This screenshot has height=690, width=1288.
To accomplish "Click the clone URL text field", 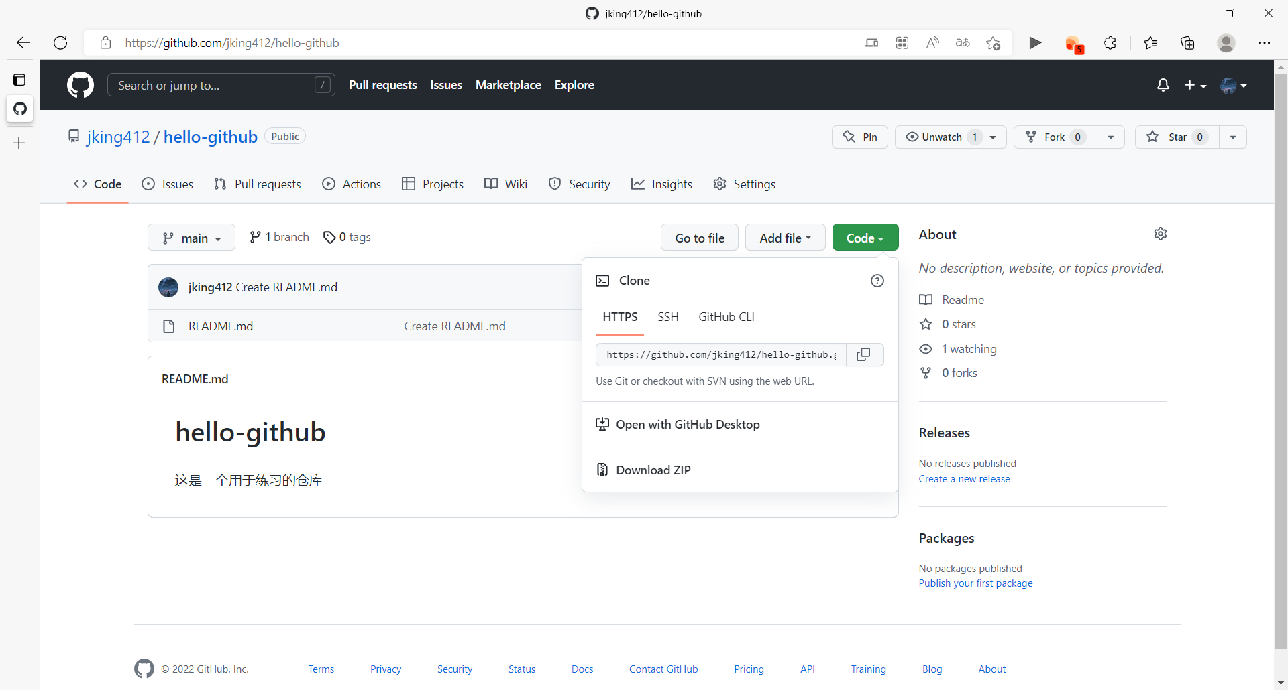I will coord(721,354).
